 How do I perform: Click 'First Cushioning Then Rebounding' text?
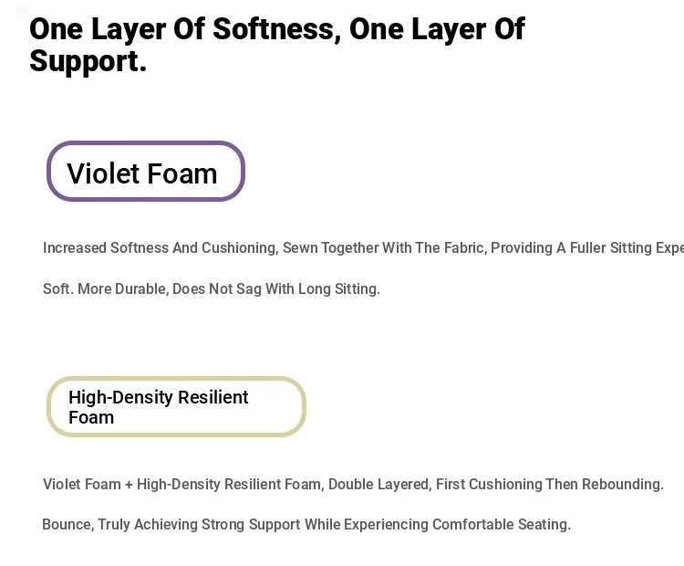click(549, 485)
